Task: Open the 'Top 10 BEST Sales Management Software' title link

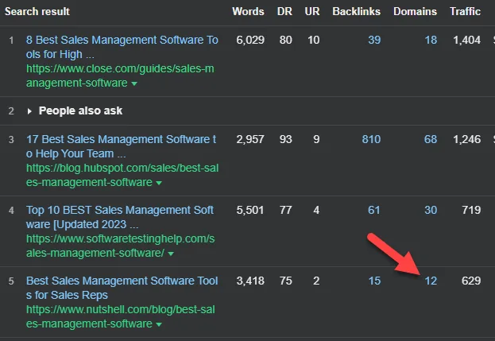Action: coord(120,217)
